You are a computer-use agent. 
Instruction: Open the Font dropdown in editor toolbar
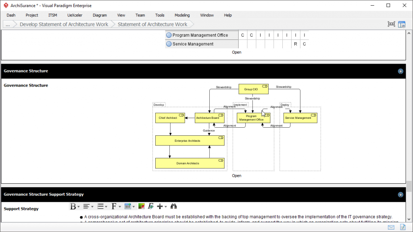[x=116, y=206]
